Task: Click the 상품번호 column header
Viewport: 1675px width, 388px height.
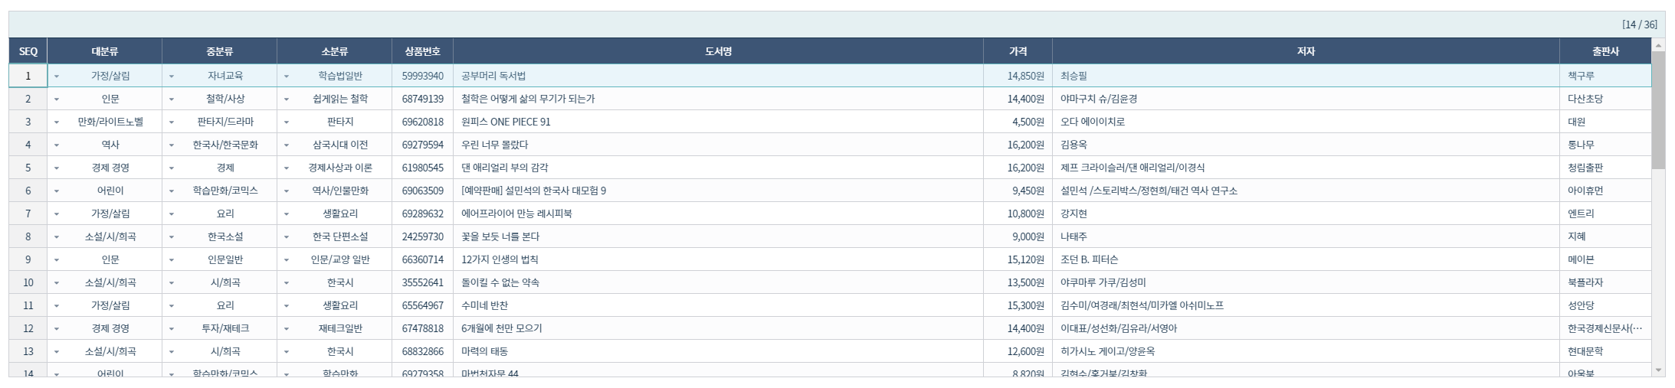Action: tap(422, 51)
